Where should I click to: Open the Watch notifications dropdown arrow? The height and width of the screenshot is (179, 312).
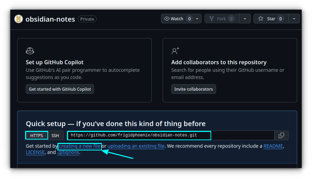197,19
